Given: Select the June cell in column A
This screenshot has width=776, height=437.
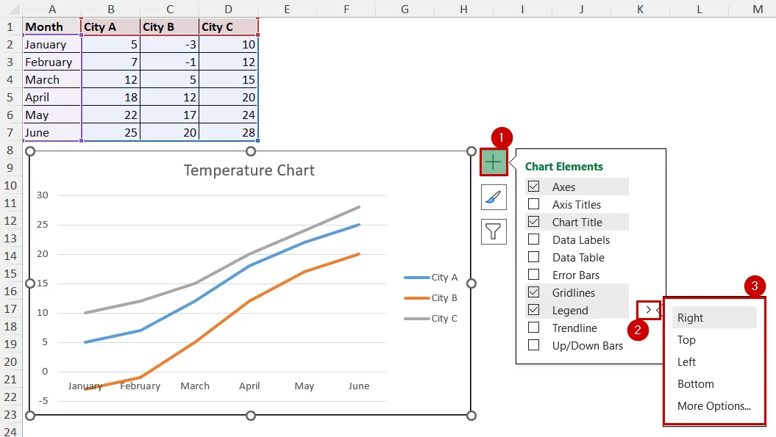Looking at the screenshot, I should click(52, 132).
